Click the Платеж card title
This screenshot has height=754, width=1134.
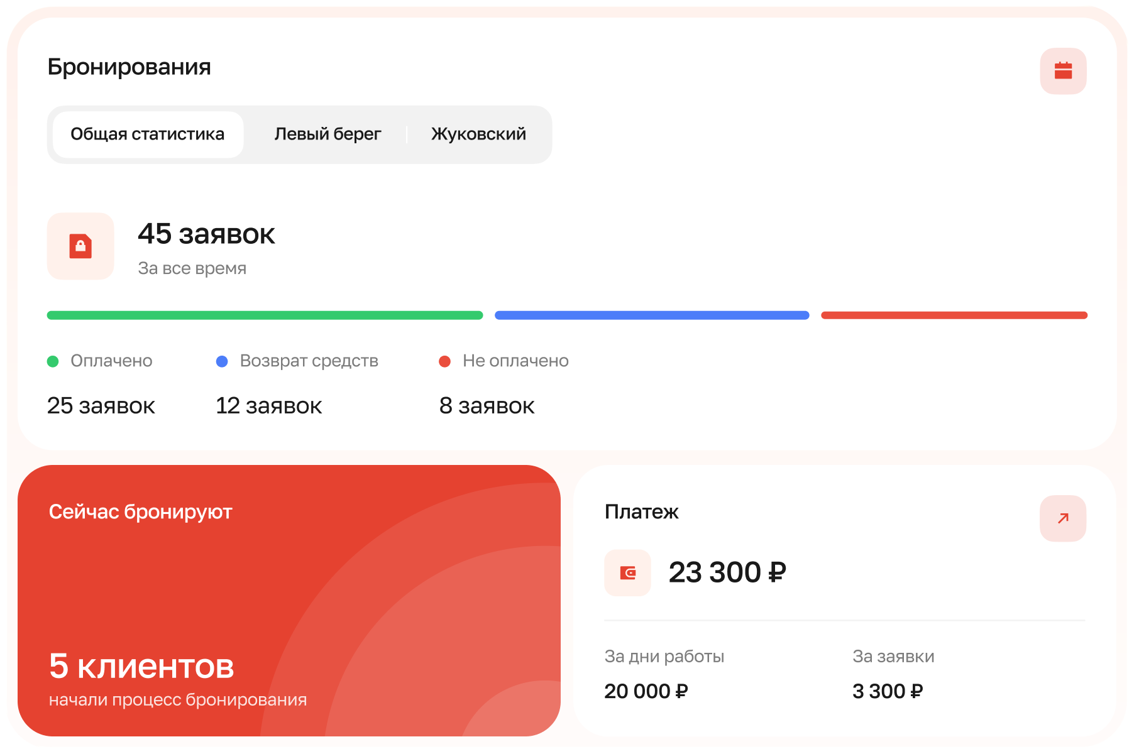[x=641, y=512]
